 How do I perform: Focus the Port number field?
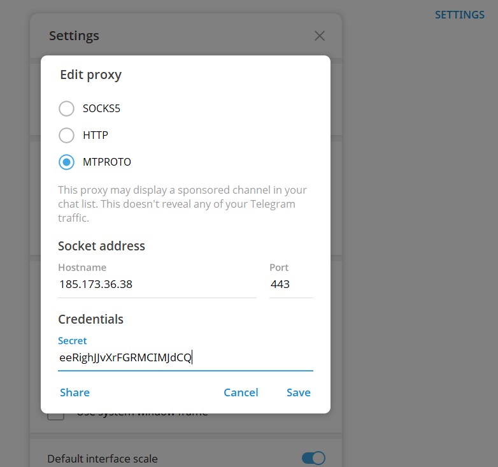click(290, 284)
